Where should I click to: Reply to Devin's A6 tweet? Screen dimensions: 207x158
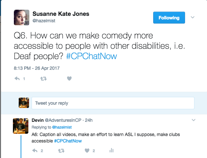point(36,150)
